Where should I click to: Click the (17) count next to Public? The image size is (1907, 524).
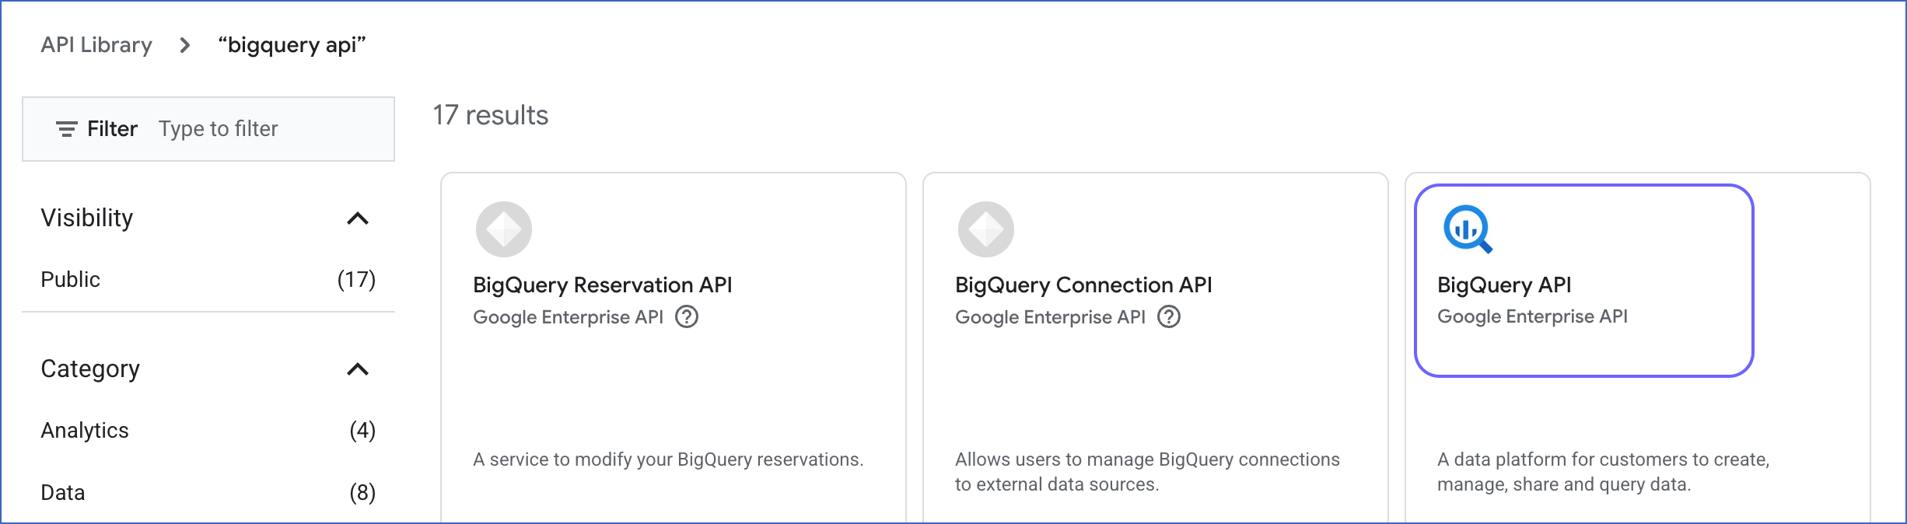[356, 280]
